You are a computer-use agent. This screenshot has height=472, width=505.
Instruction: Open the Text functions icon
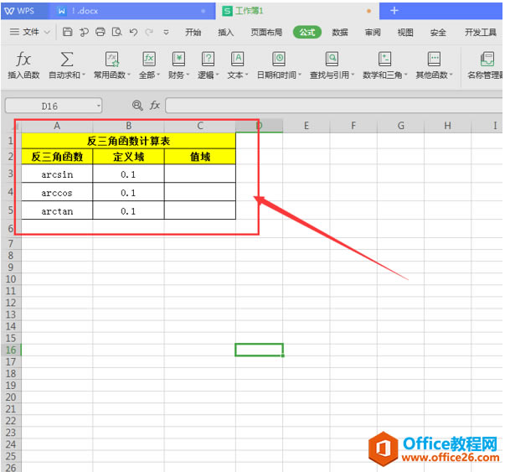pyautogui.click(x=237, y=60)
